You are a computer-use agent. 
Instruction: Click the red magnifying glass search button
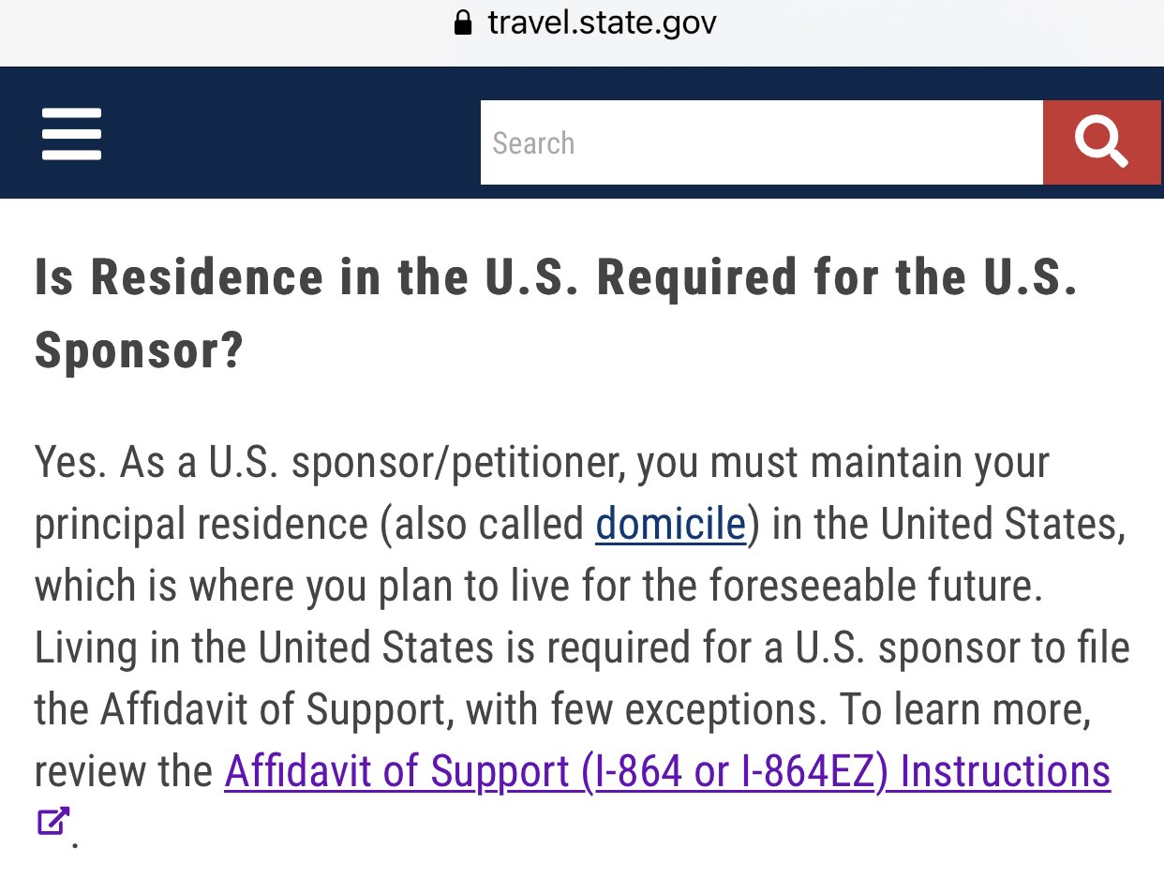[1101, 142]
